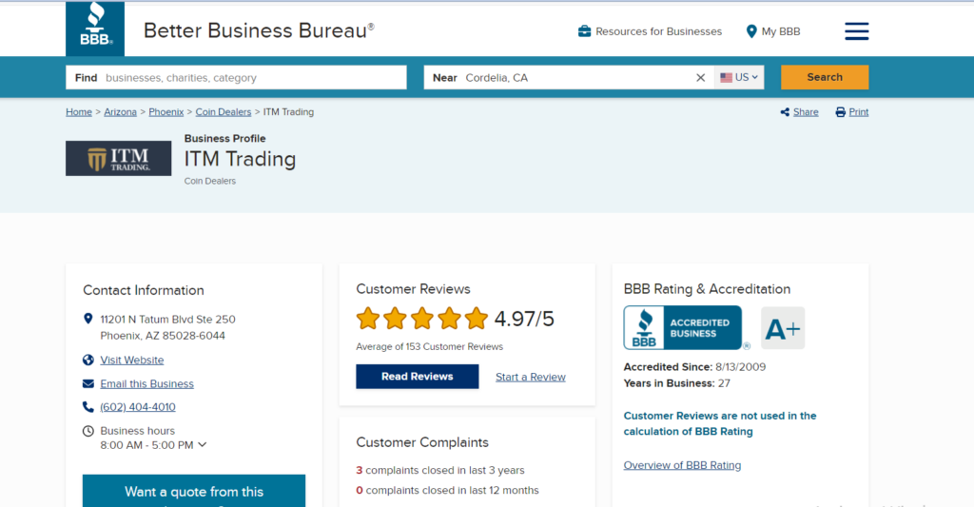Focus the Find businesses input field
This screenshot has width=974, height=507.
coord(236,78)
